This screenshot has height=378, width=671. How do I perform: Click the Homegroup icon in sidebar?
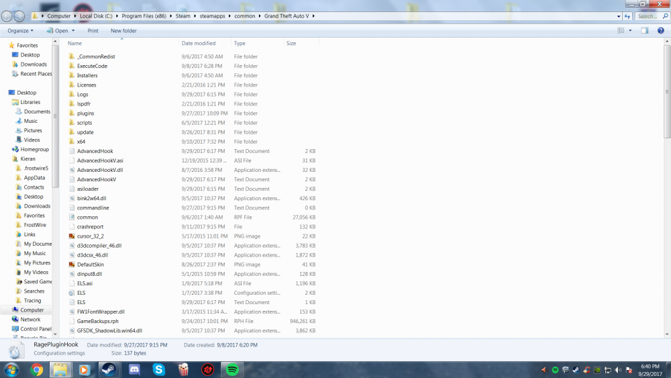(x=15, y=150)
